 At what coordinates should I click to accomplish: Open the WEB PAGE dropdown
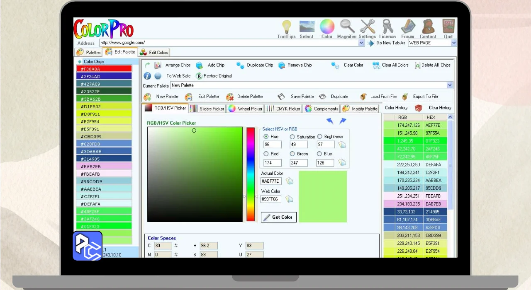pos(453,43)
